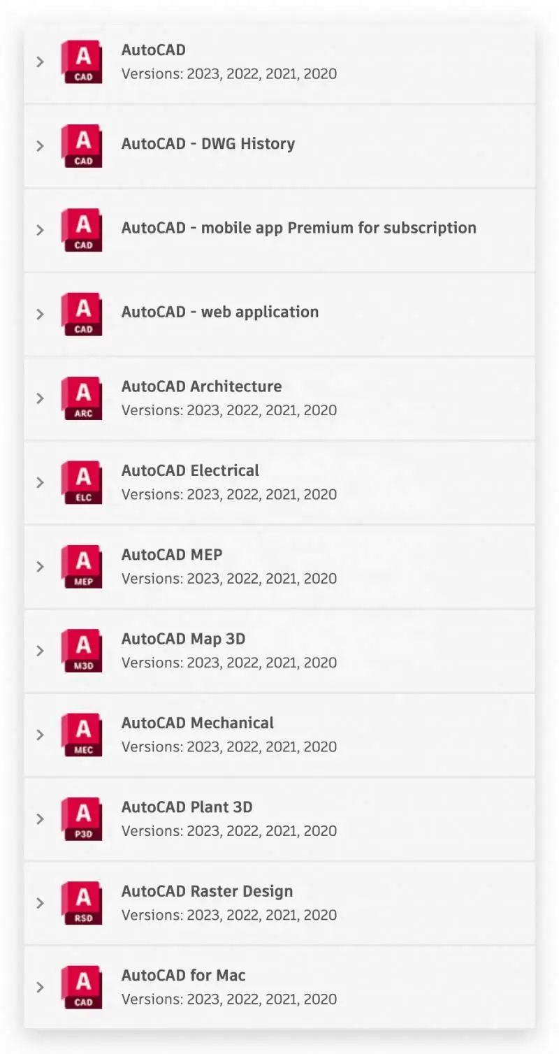Viewport: 559px width, 1054px height.
Task: Expand the AutoCAD - DWG History row
Action: [x=40, y=145]
